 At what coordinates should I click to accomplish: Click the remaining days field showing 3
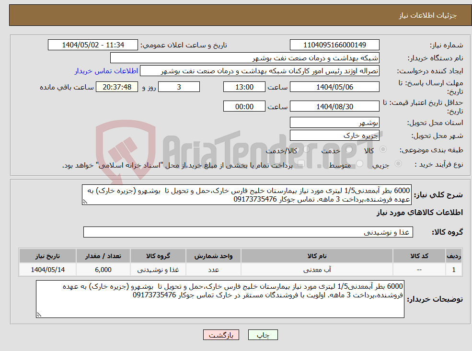point(179,87)
